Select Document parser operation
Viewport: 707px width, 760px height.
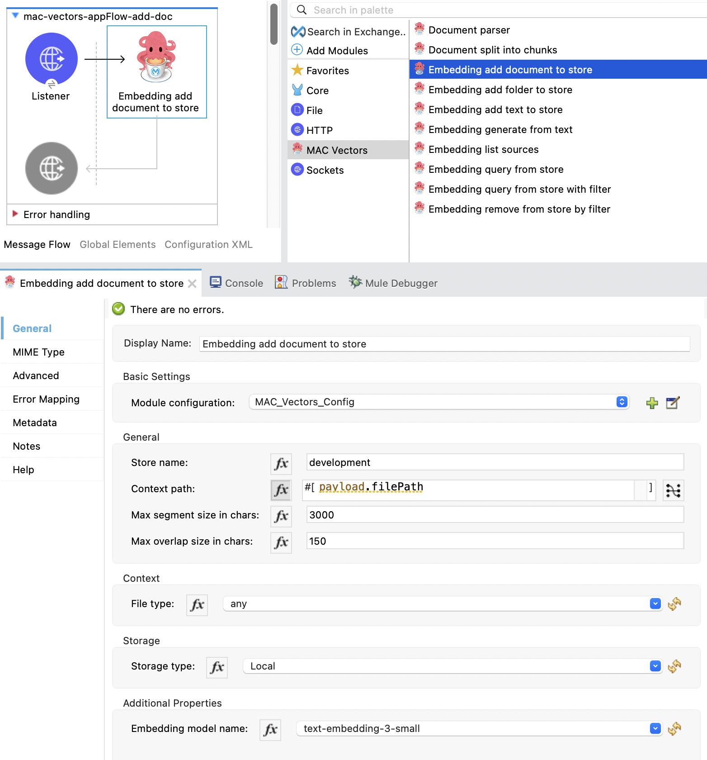pos(462,30)
